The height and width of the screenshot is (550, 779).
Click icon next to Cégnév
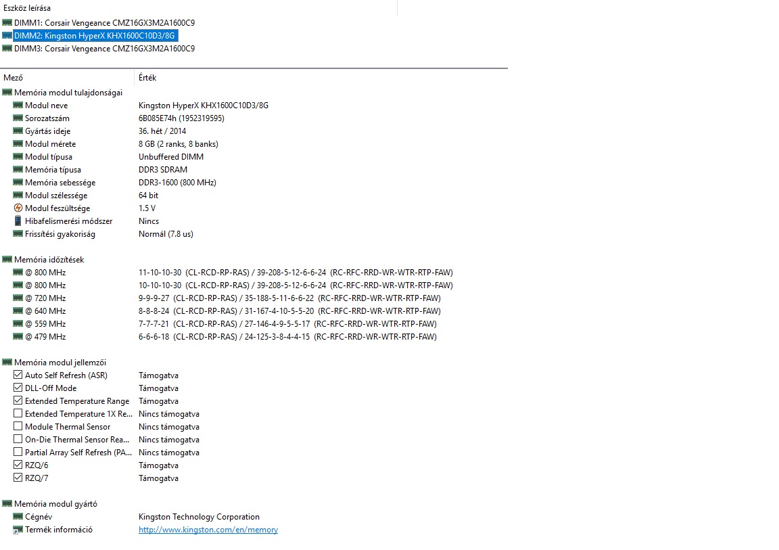click(18, 517)
